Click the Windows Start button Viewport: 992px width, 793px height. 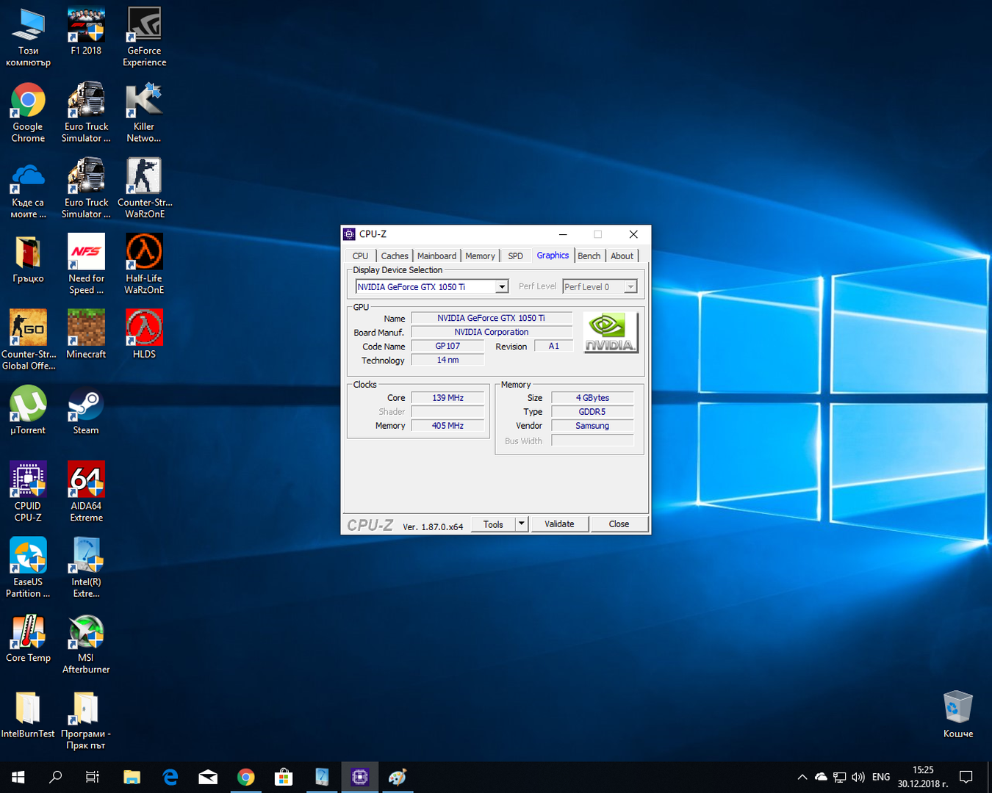coord(18,777)
